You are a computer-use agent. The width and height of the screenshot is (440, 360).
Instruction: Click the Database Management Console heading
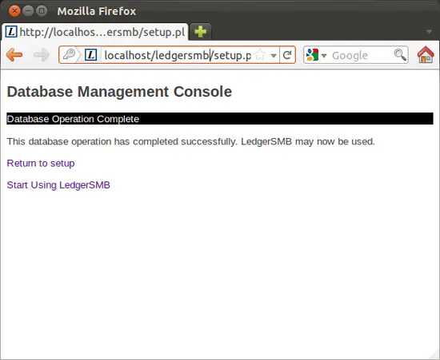pyautogui.click(x=119, y=92)
